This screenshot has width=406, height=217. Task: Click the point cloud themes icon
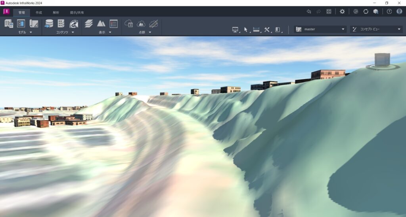(129, 24)
